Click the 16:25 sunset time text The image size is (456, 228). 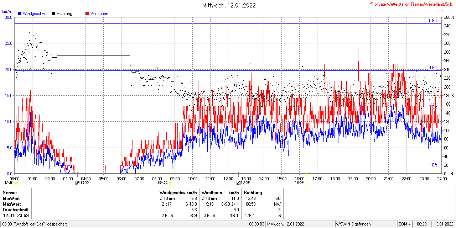[300, 183]
